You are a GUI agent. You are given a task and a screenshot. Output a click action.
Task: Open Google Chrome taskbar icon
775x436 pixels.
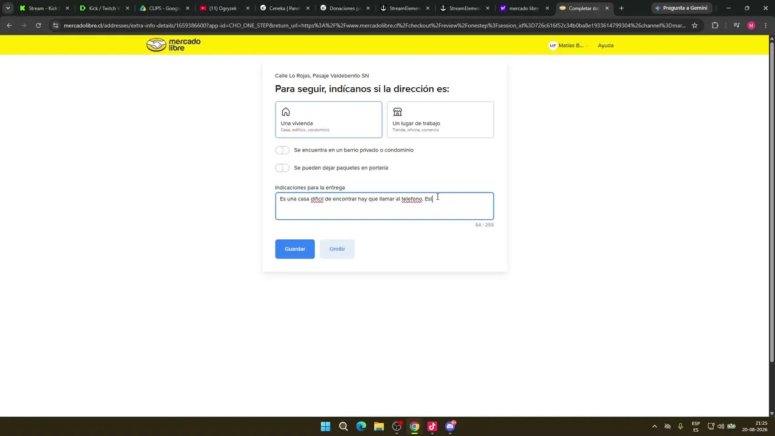414,426
